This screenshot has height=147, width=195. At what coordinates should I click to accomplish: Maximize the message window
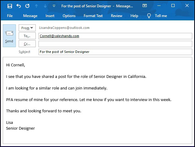click(x=173, y=5)
